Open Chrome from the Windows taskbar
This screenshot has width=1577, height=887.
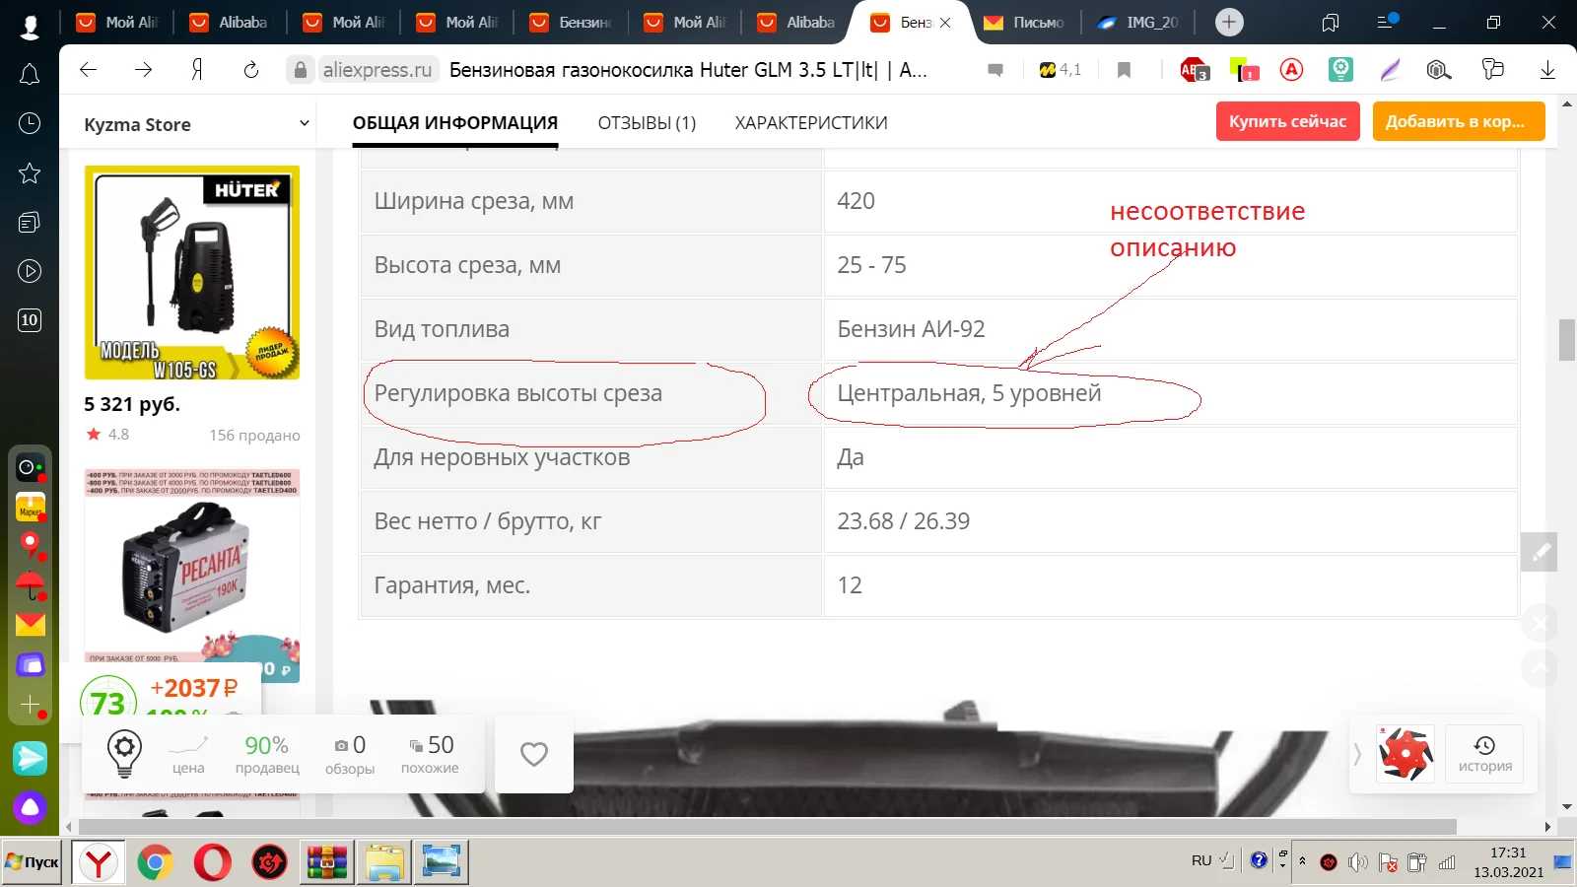(x=155, y=862)
